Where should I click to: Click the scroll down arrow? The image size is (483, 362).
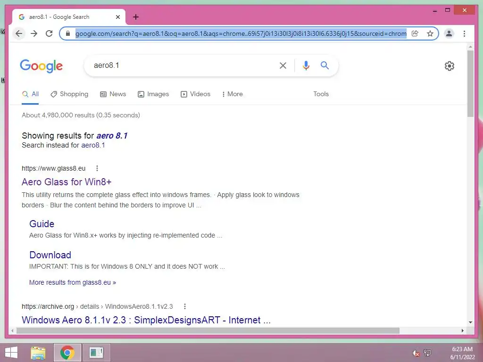click(470, 322)
